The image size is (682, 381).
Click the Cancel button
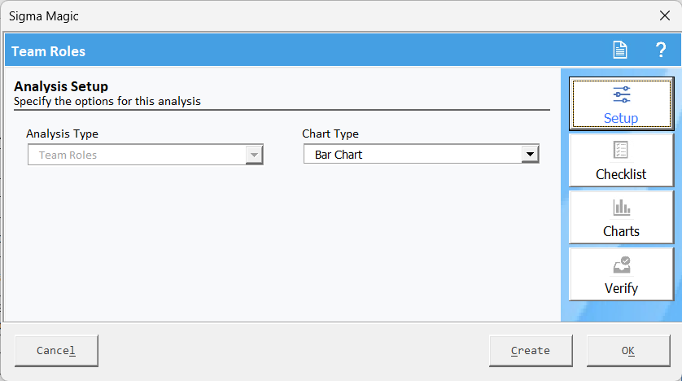click(56, 351)
